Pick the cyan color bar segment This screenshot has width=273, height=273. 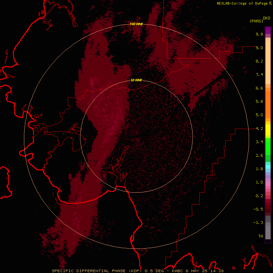268,167
